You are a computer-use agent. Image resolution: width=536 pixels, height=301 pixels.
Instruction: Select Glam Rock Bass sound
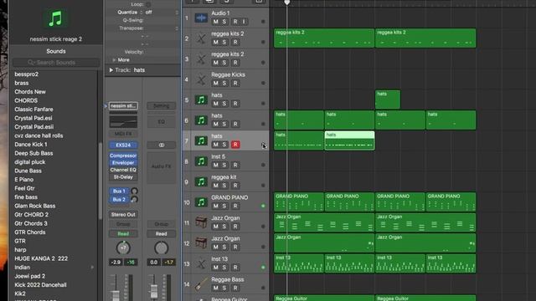34,206
